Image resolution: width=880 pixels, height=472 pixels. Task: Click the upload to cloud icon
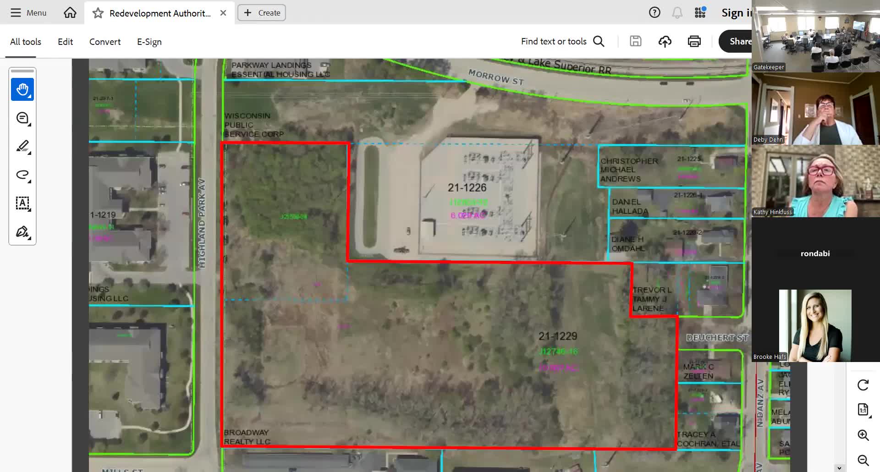665,41
